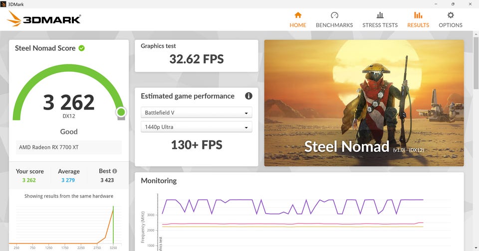Screen dimensions: 479x251
Task: Click the Average score value 3 279
Action: [x=68, y=180]
